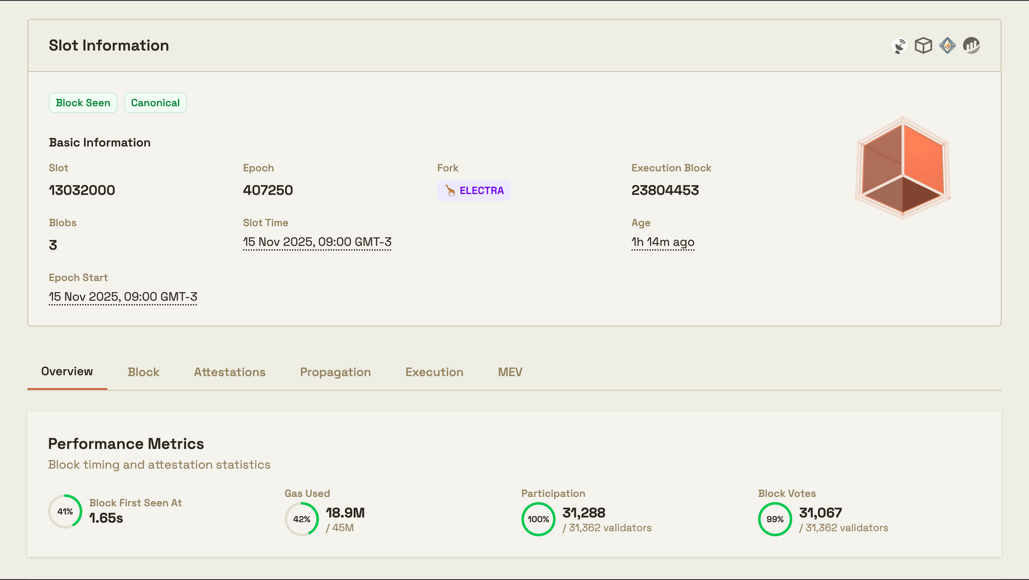Click the bar chart analytics icon
Screen dimensions: 1029x580
(971, 45)
